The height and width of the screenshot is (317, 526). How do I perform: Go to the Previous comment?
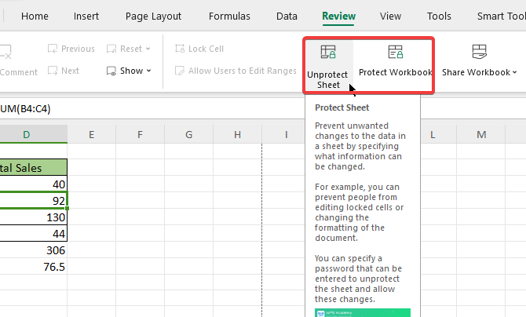(53, 49)
